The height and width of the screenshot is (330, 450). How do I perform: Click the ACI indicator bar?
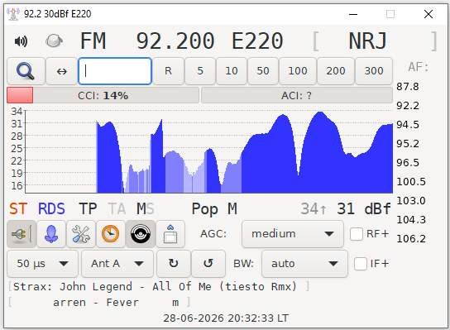(x=297, y=95)
